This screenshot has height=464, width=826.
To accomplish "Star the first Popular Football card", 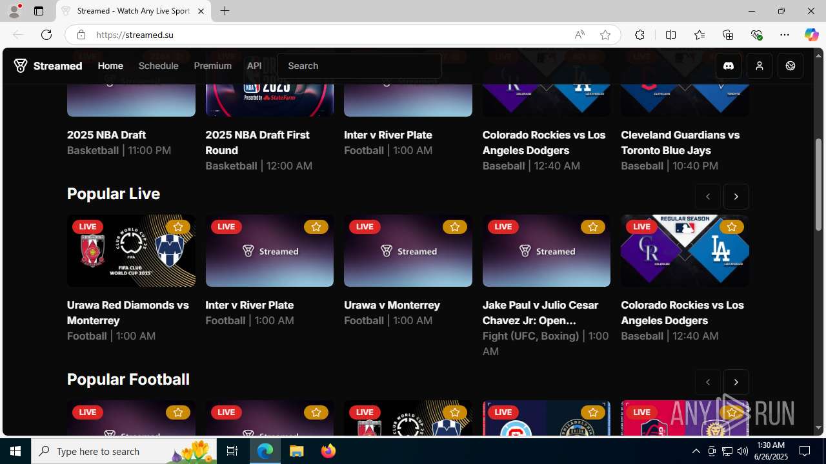I will (x=177, y=412).
